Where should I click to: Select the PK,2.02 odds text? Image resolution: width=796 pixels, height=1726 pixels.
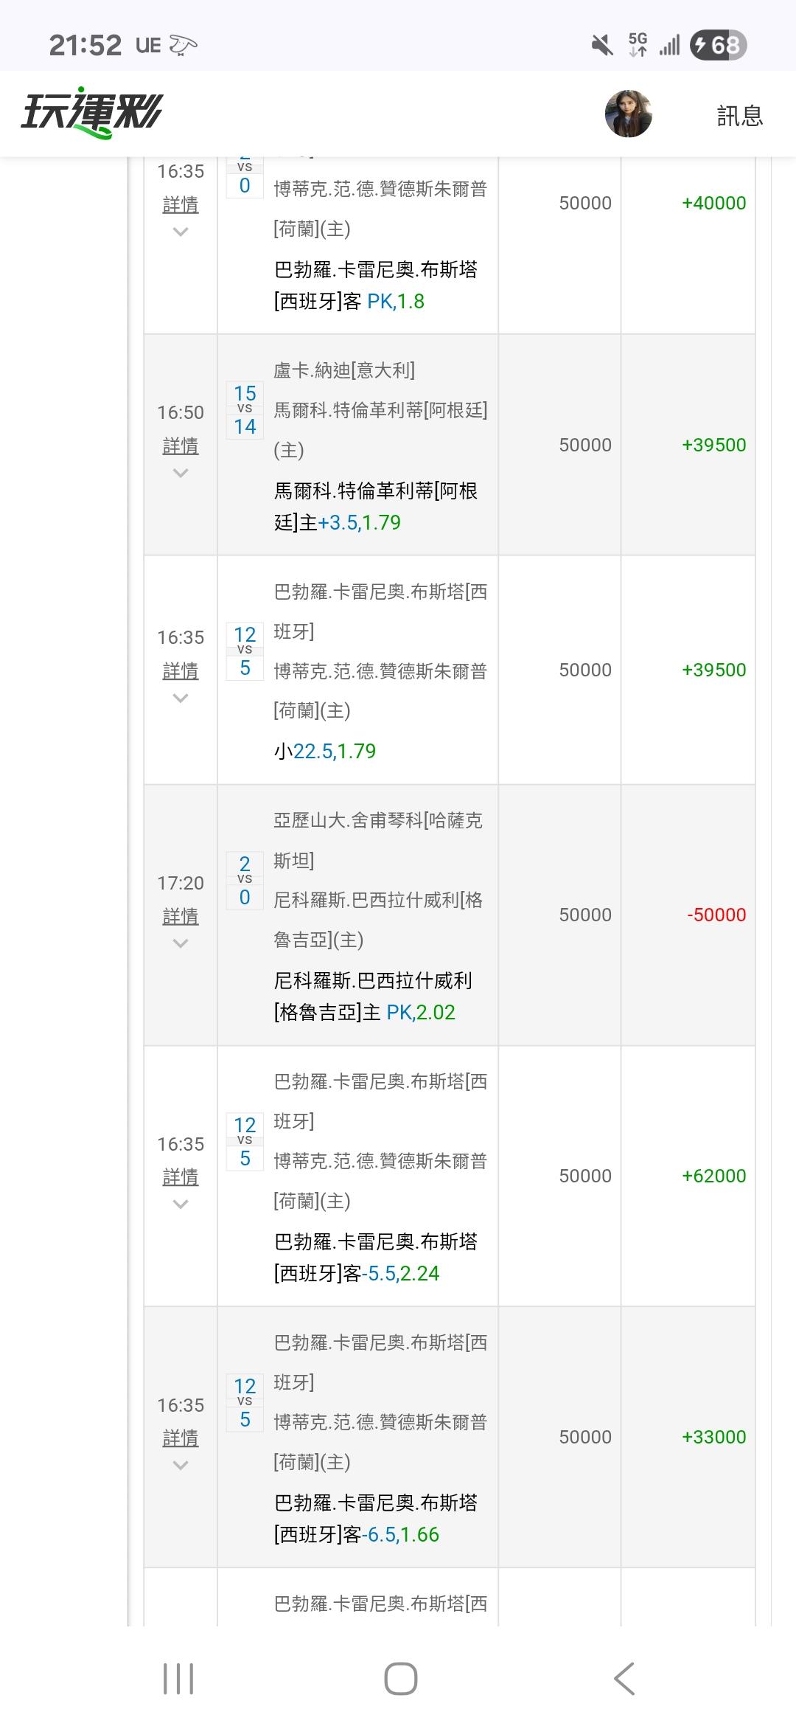click(420, 1013)
